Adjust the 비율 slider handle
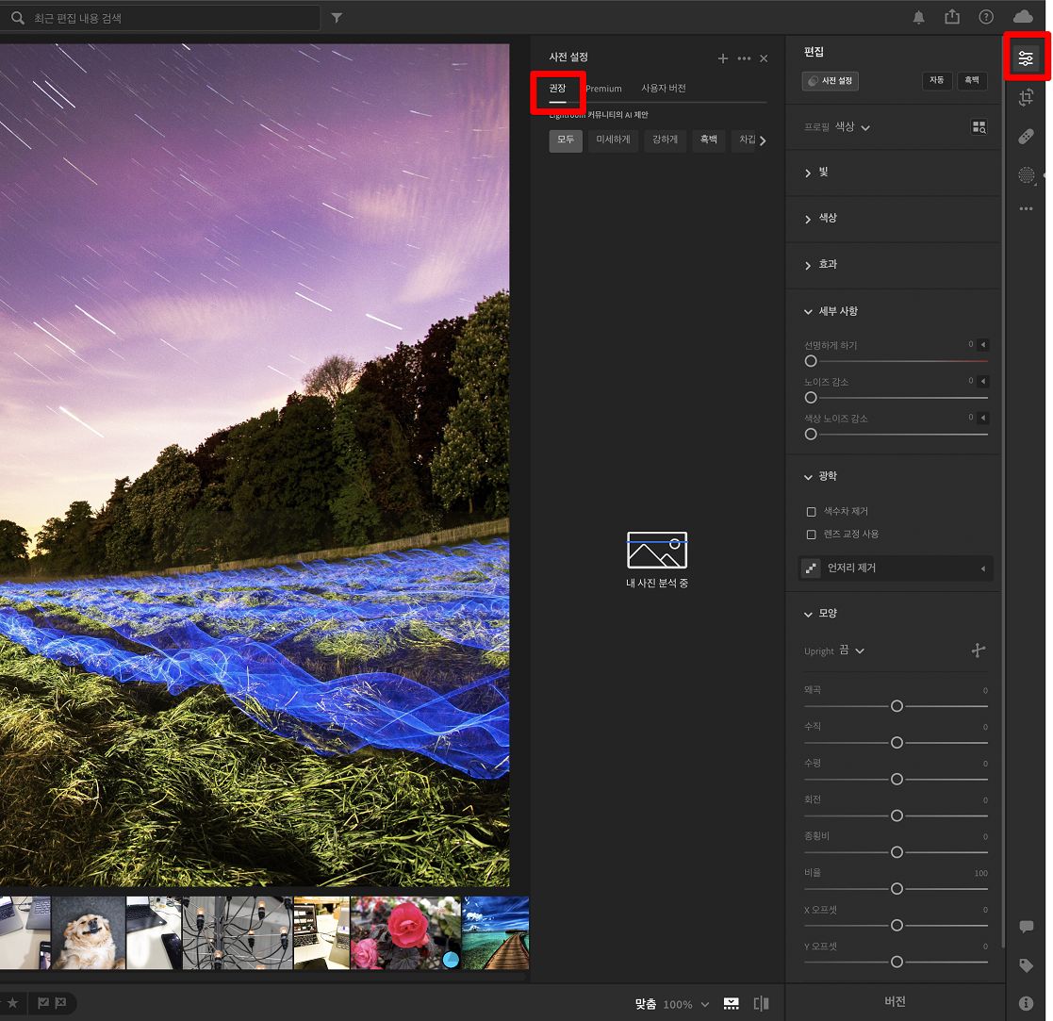Image resolution: width=1053 pixels, height=1021 pixels. pos(897,889)
